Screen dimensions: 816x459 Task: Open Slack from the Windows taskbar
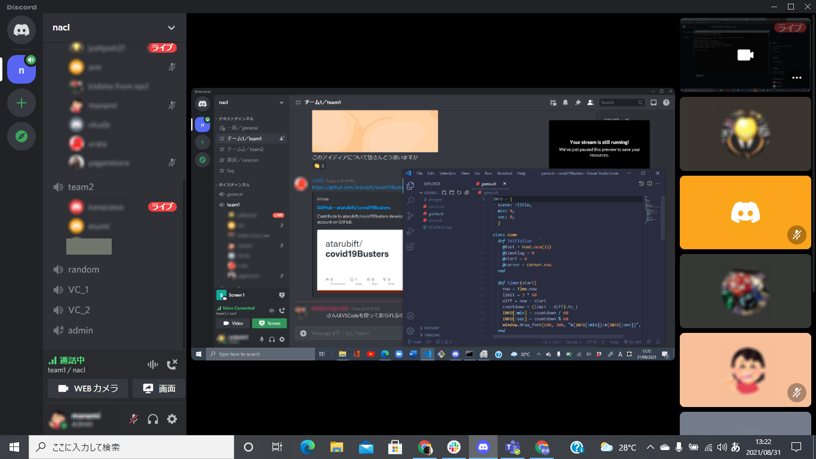coord(454,447)
